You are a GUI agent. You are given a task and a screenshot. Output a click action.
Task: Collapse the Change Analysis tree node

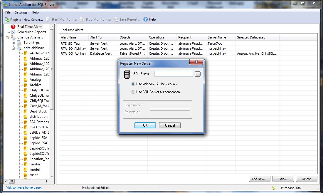[7, 38]
